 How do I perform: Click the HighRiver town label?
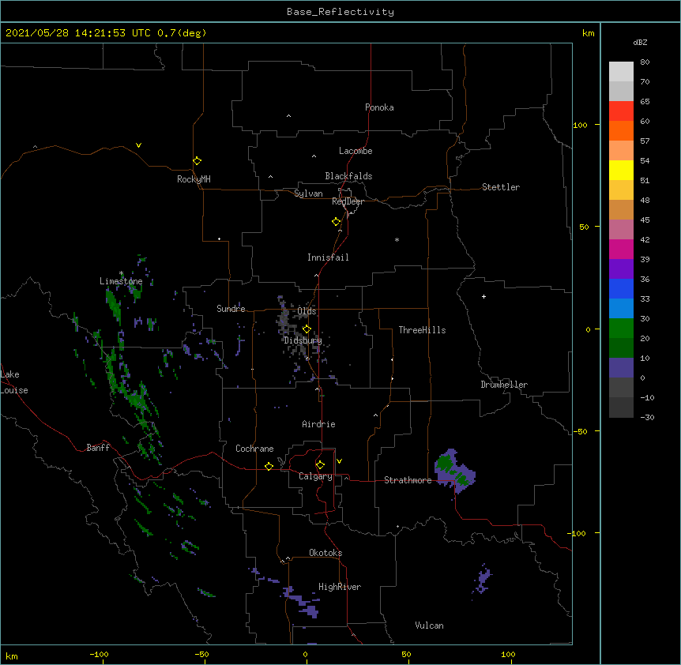(340, 587)
